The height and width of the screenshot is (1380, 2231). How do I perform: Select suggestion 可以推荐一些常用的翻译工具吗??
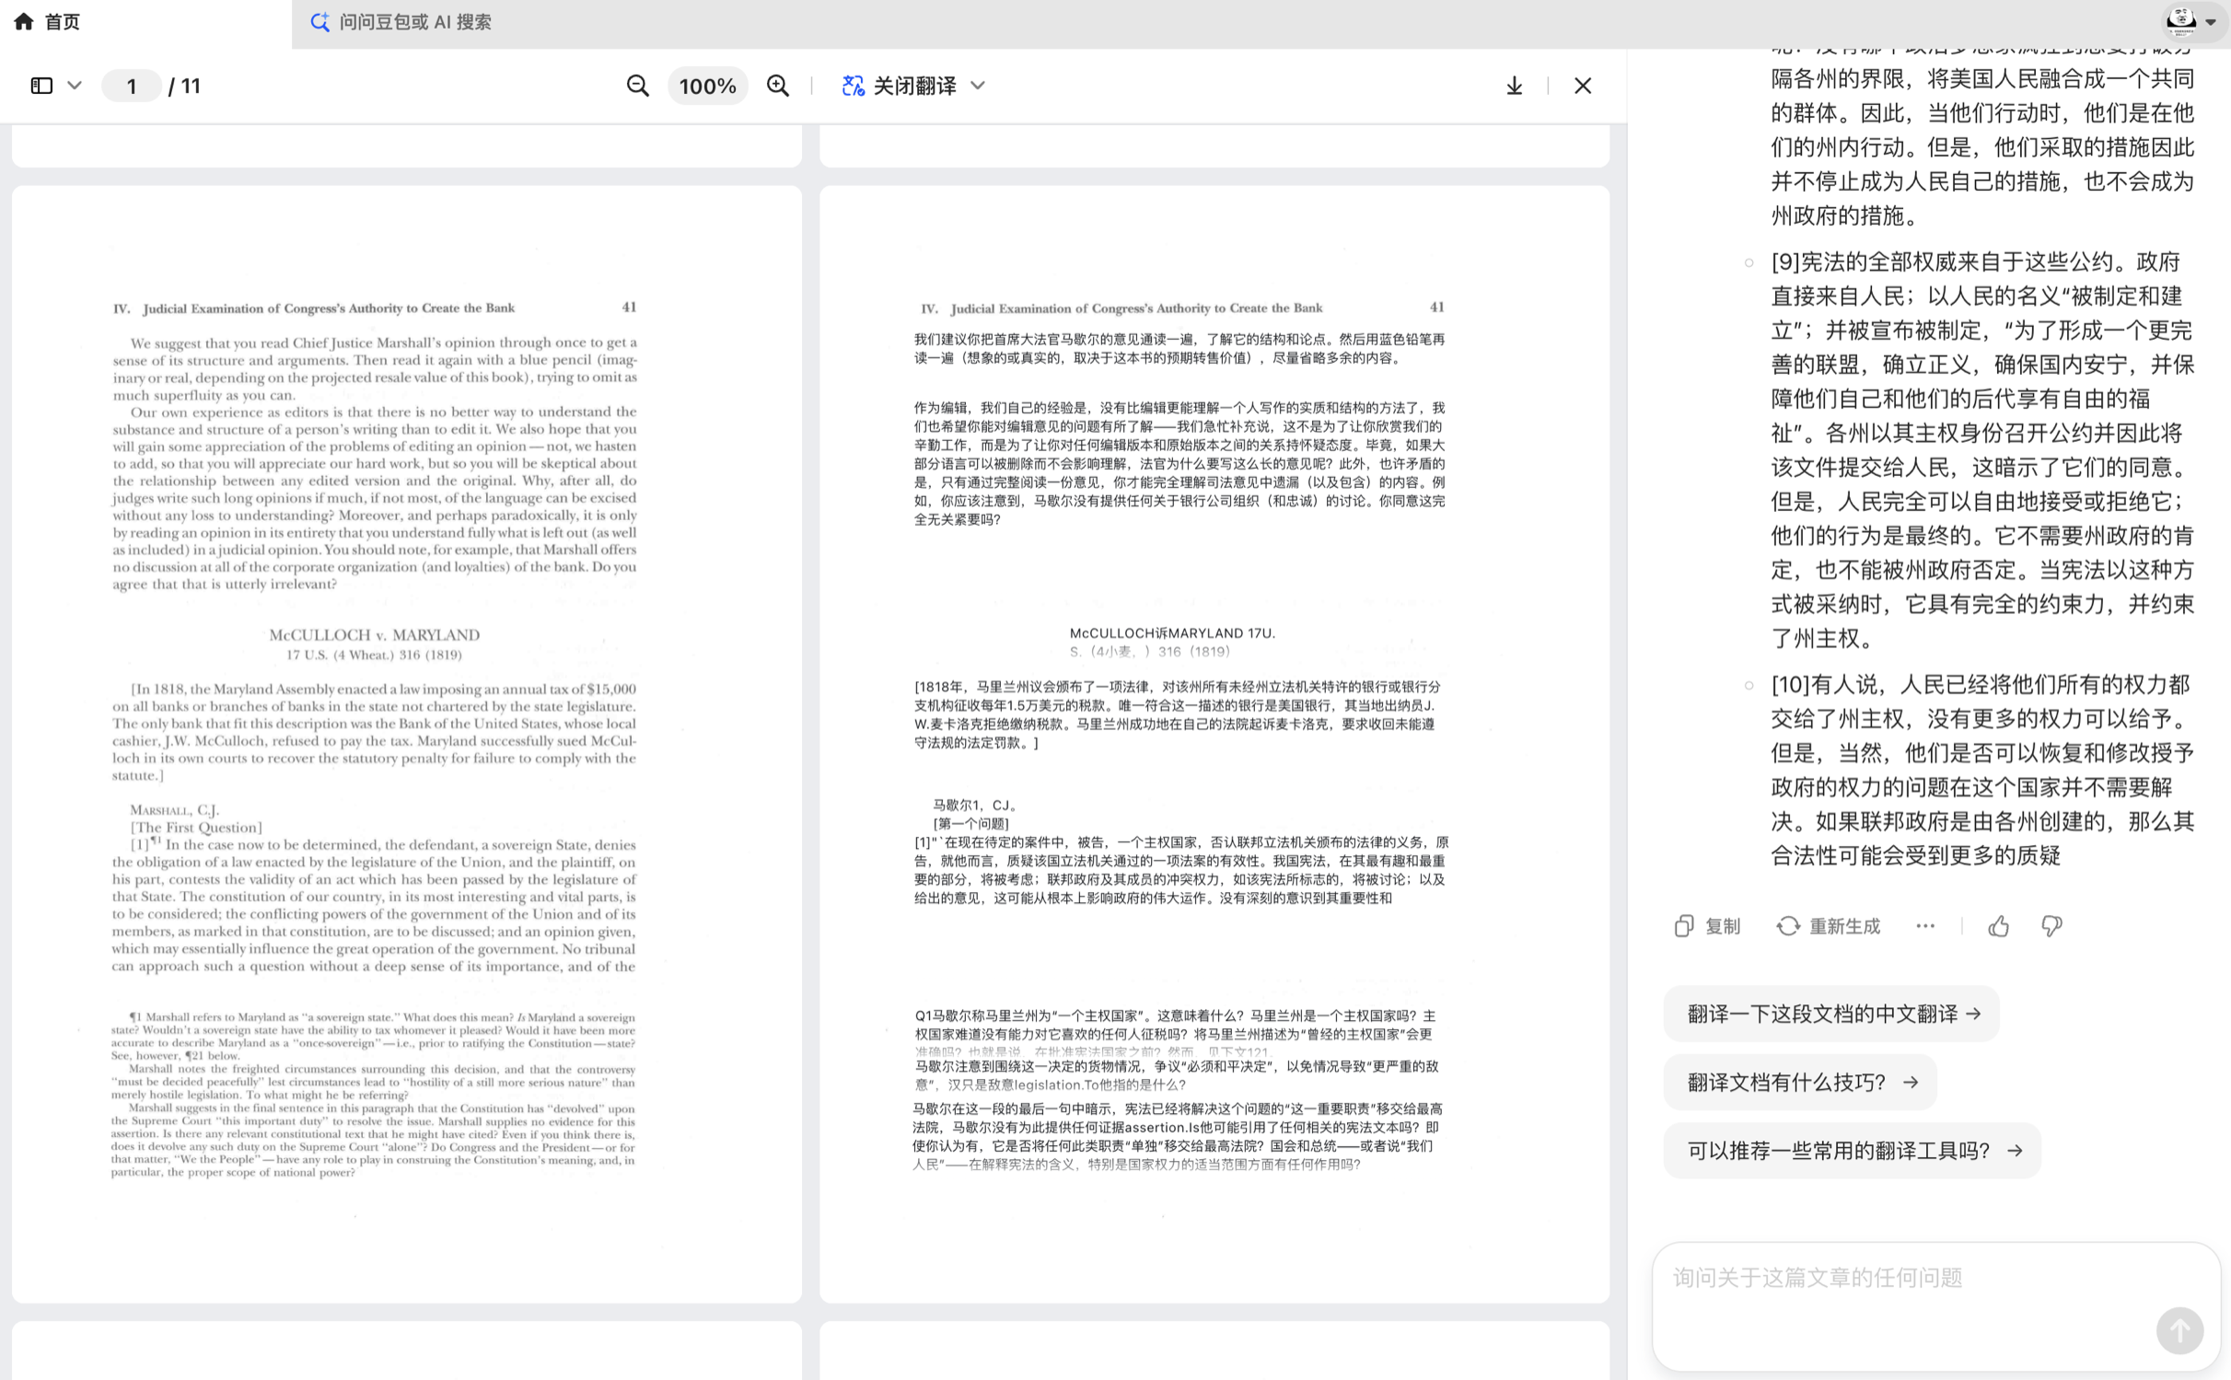tap(1852, 1151)
